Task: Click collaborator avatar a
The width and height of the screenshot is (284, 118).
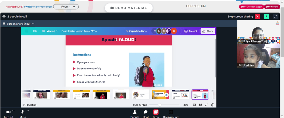Action: click(x=174, y=31)
